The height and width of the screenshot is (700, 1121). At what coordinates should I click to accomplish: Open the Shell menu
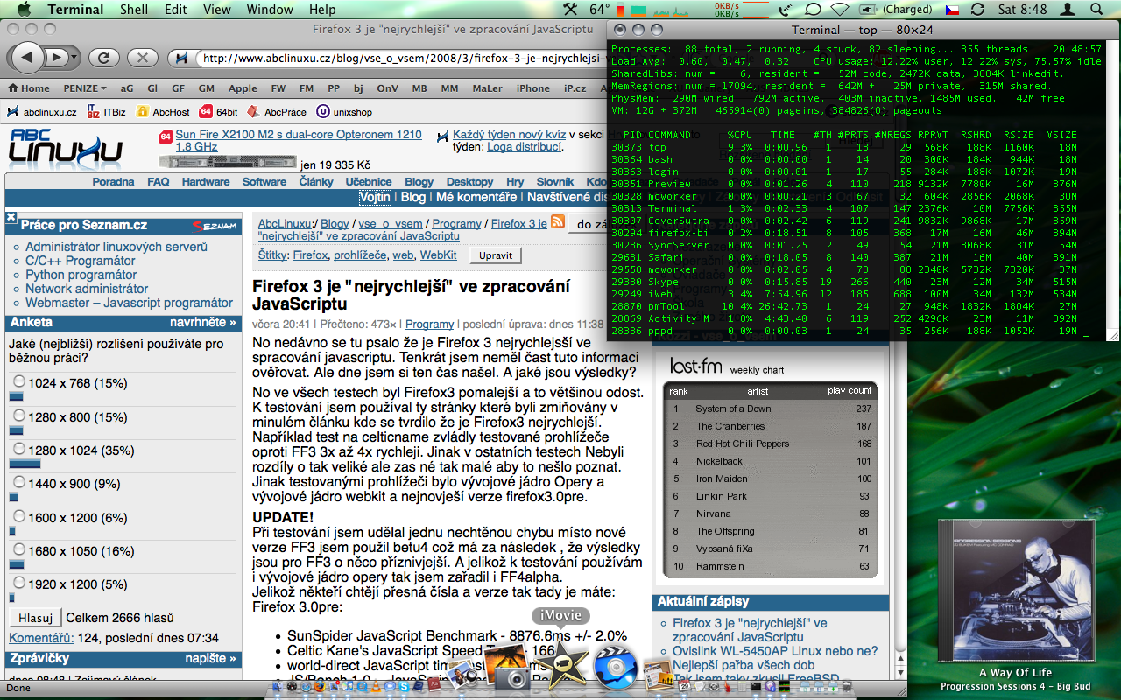(x=134, y=10)
